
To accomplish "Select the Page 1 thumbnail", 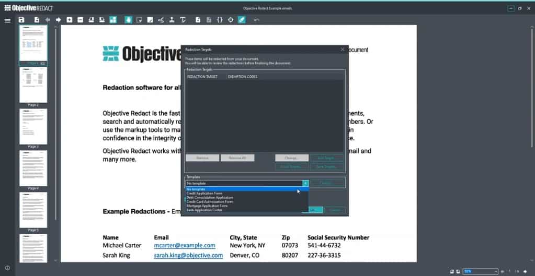I will [33, 44].
